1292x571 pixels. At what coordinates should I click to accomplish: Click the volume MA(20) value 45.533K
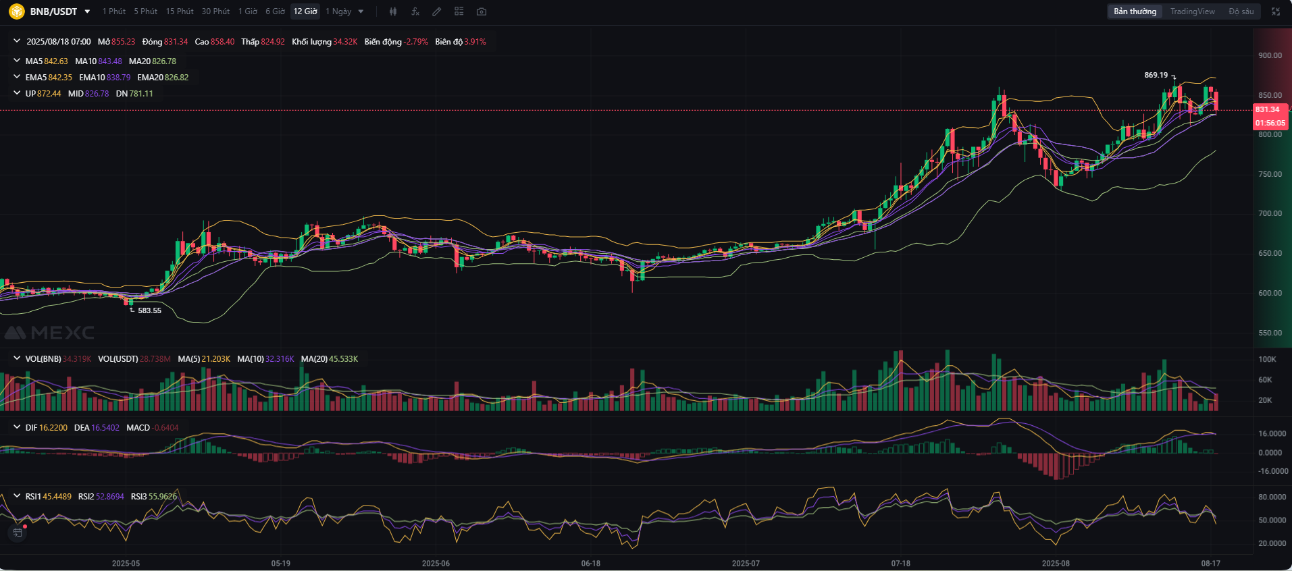pyautogui.click(x=344, y=358)
